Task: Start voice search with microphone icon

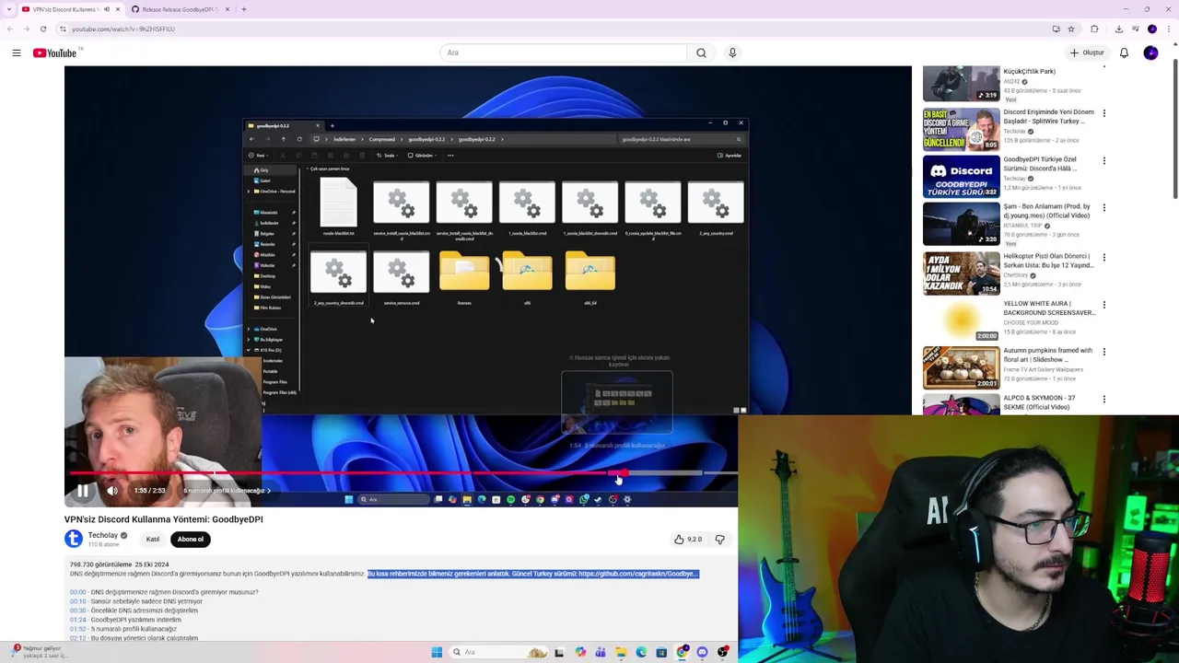Action: click(x=732, y=52)
